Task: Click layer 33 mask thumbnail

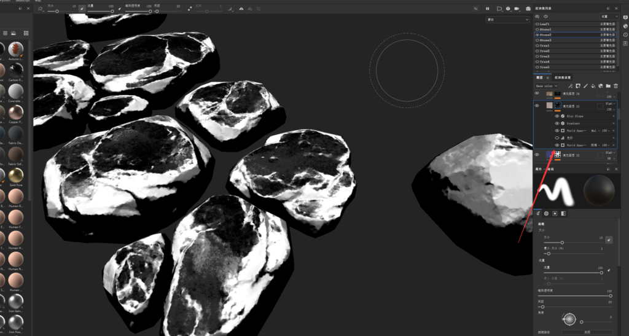Action: (x=558, y=106)
